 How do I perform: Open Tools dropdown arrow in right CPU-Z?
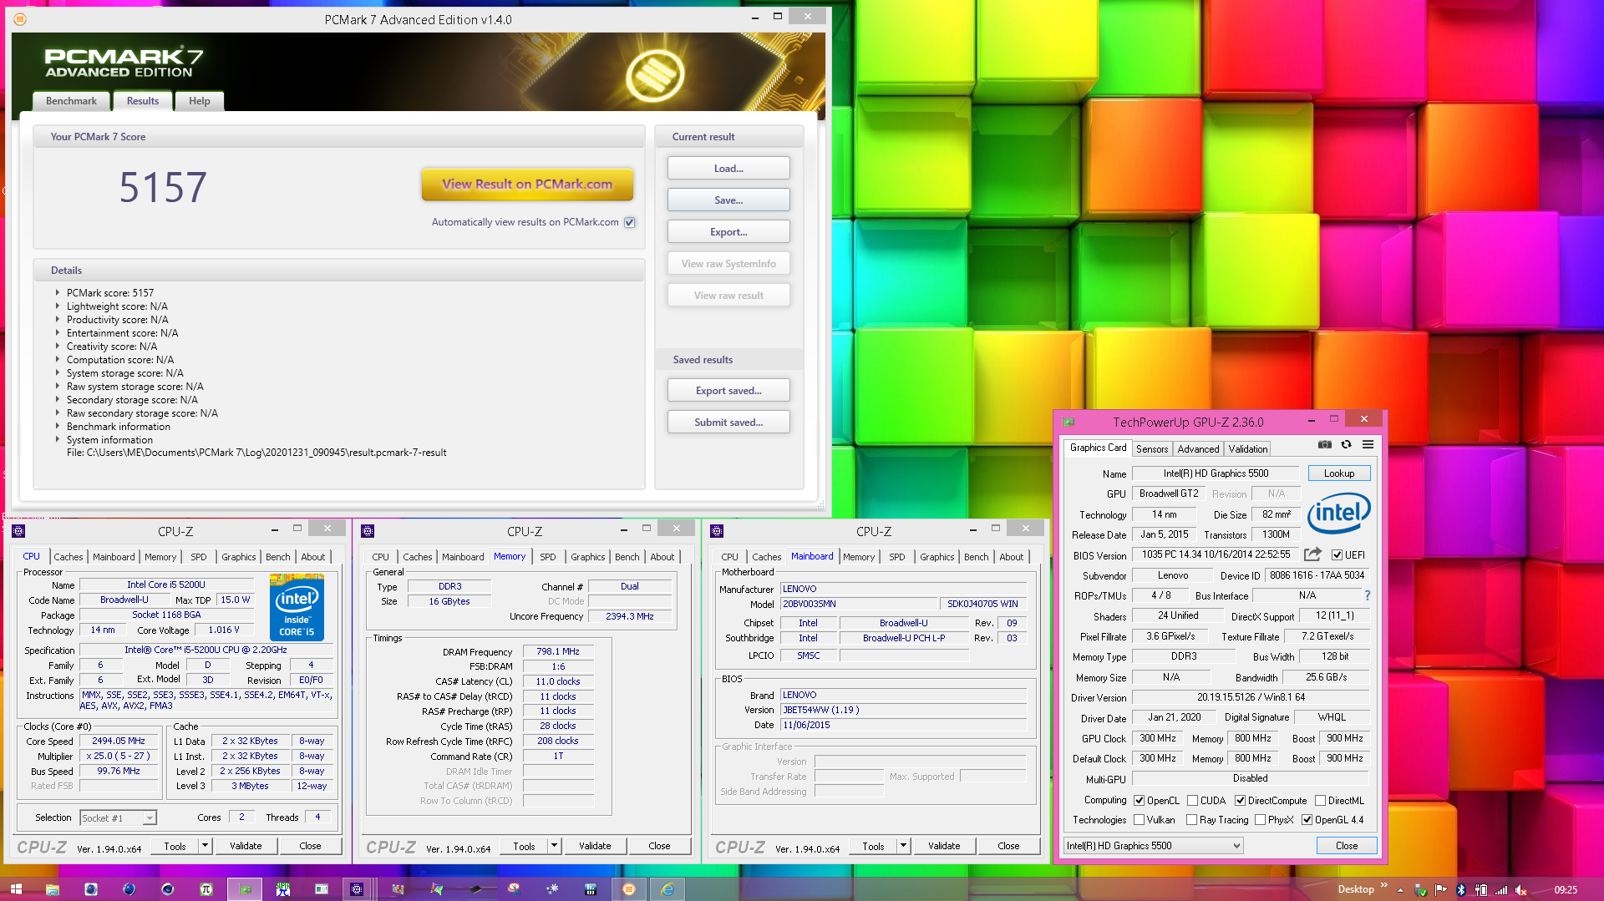903,846
